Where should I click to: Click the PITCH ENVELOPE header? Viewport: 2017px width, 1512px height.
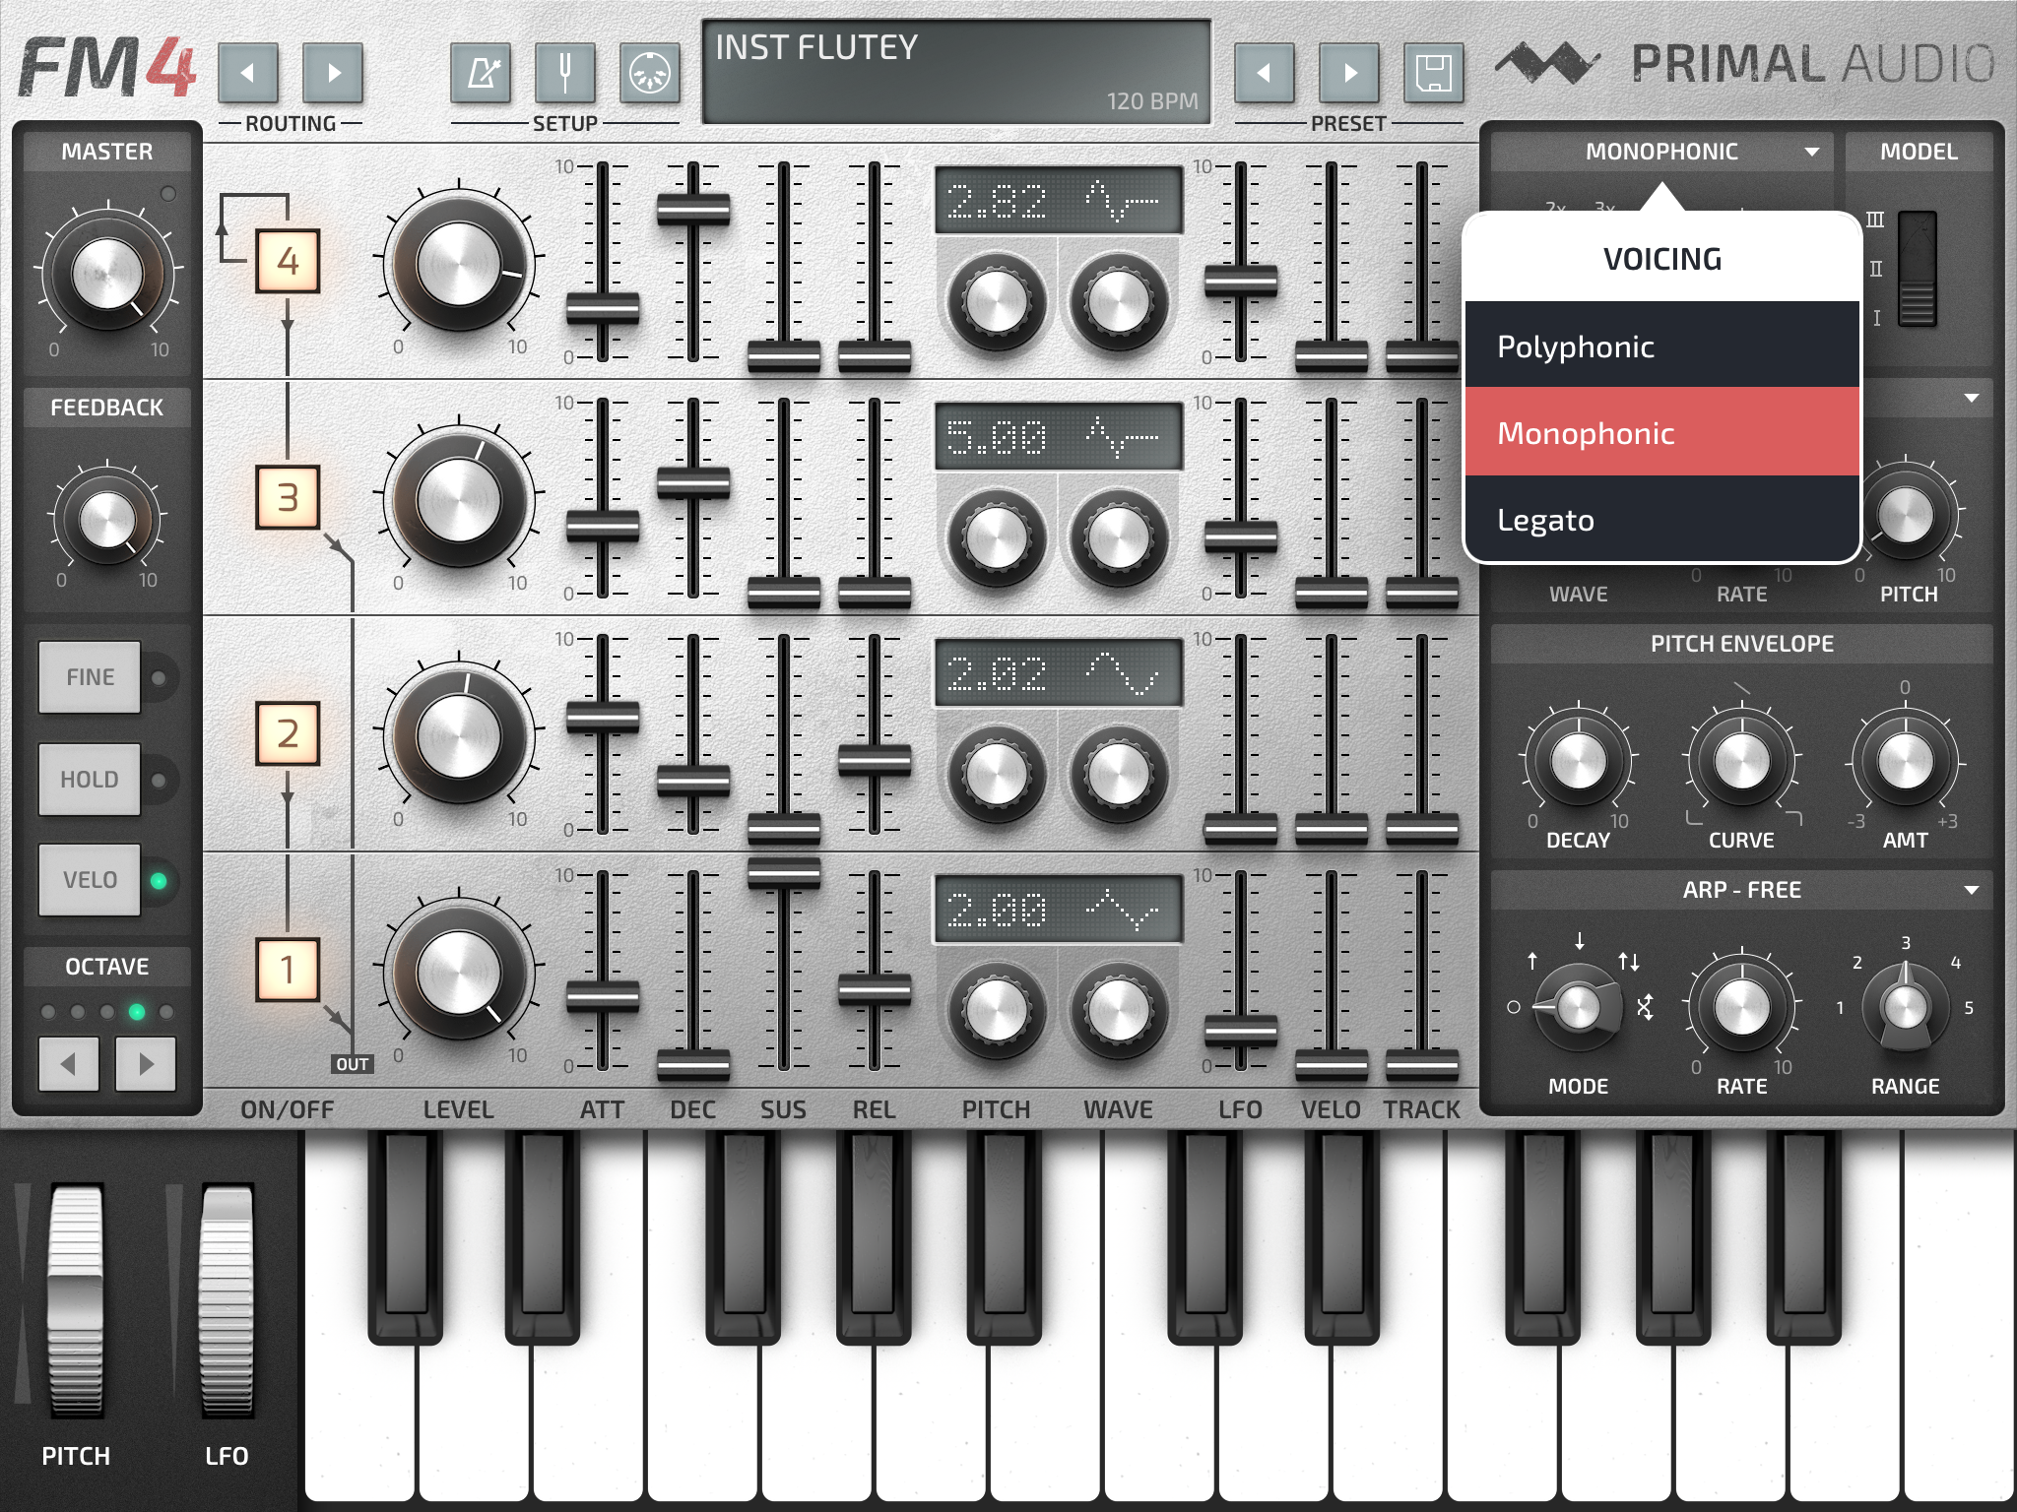(x=1741, y=644)
